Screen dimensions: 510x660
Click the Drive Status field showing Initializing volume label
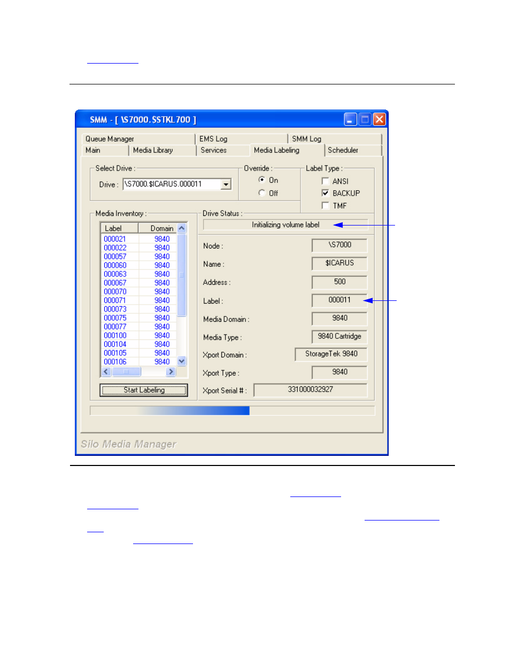(x=285, y=225)
